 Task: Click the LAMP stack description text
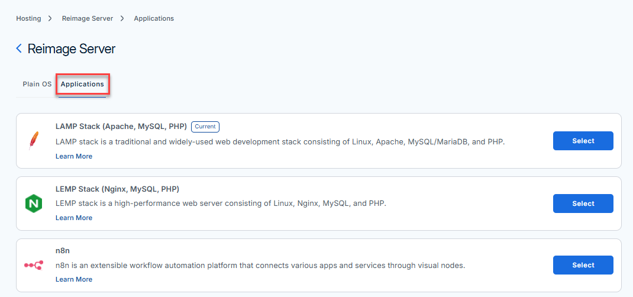280,142
